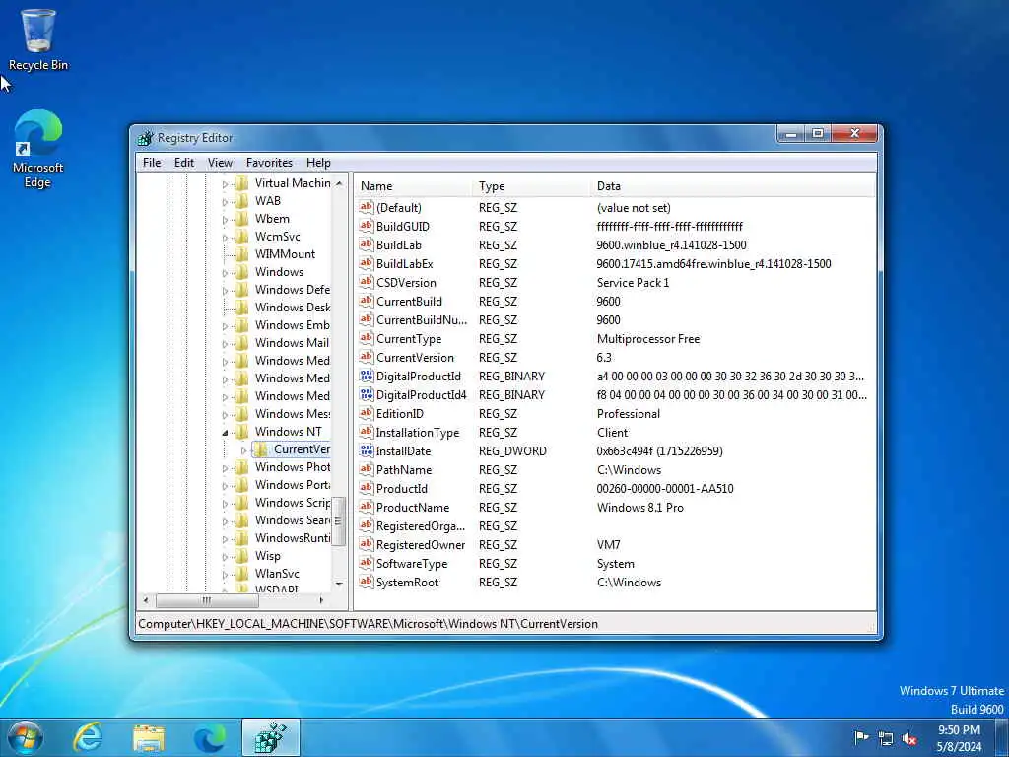Image resolution: width=1009 pixels, height=757 pixels.
Task: Open the network tray icon
Action: [x=886, y=738]
